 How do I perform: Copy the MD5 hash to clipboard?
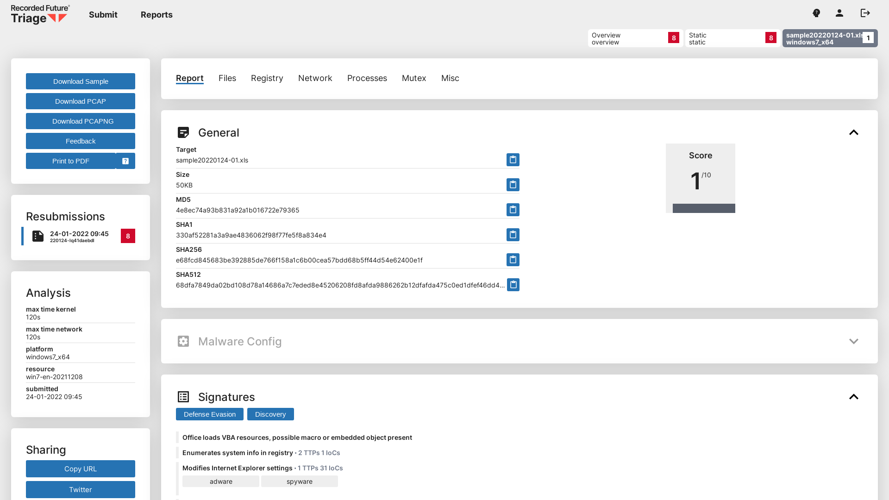point(513,210)
